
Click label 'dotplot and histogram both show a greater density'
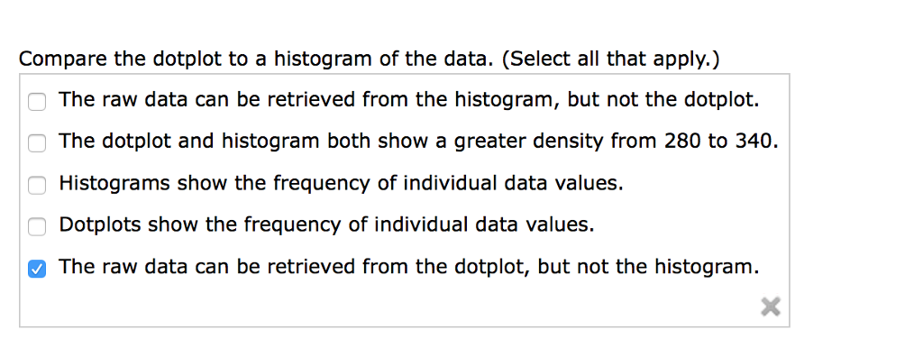(x=418, y=142)
